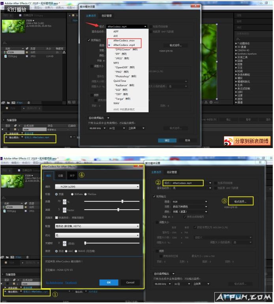This screenshot has height=304, width=274.
Task: Open the 深度 数百万种颜色 dropdown
Action: (190, 206)
